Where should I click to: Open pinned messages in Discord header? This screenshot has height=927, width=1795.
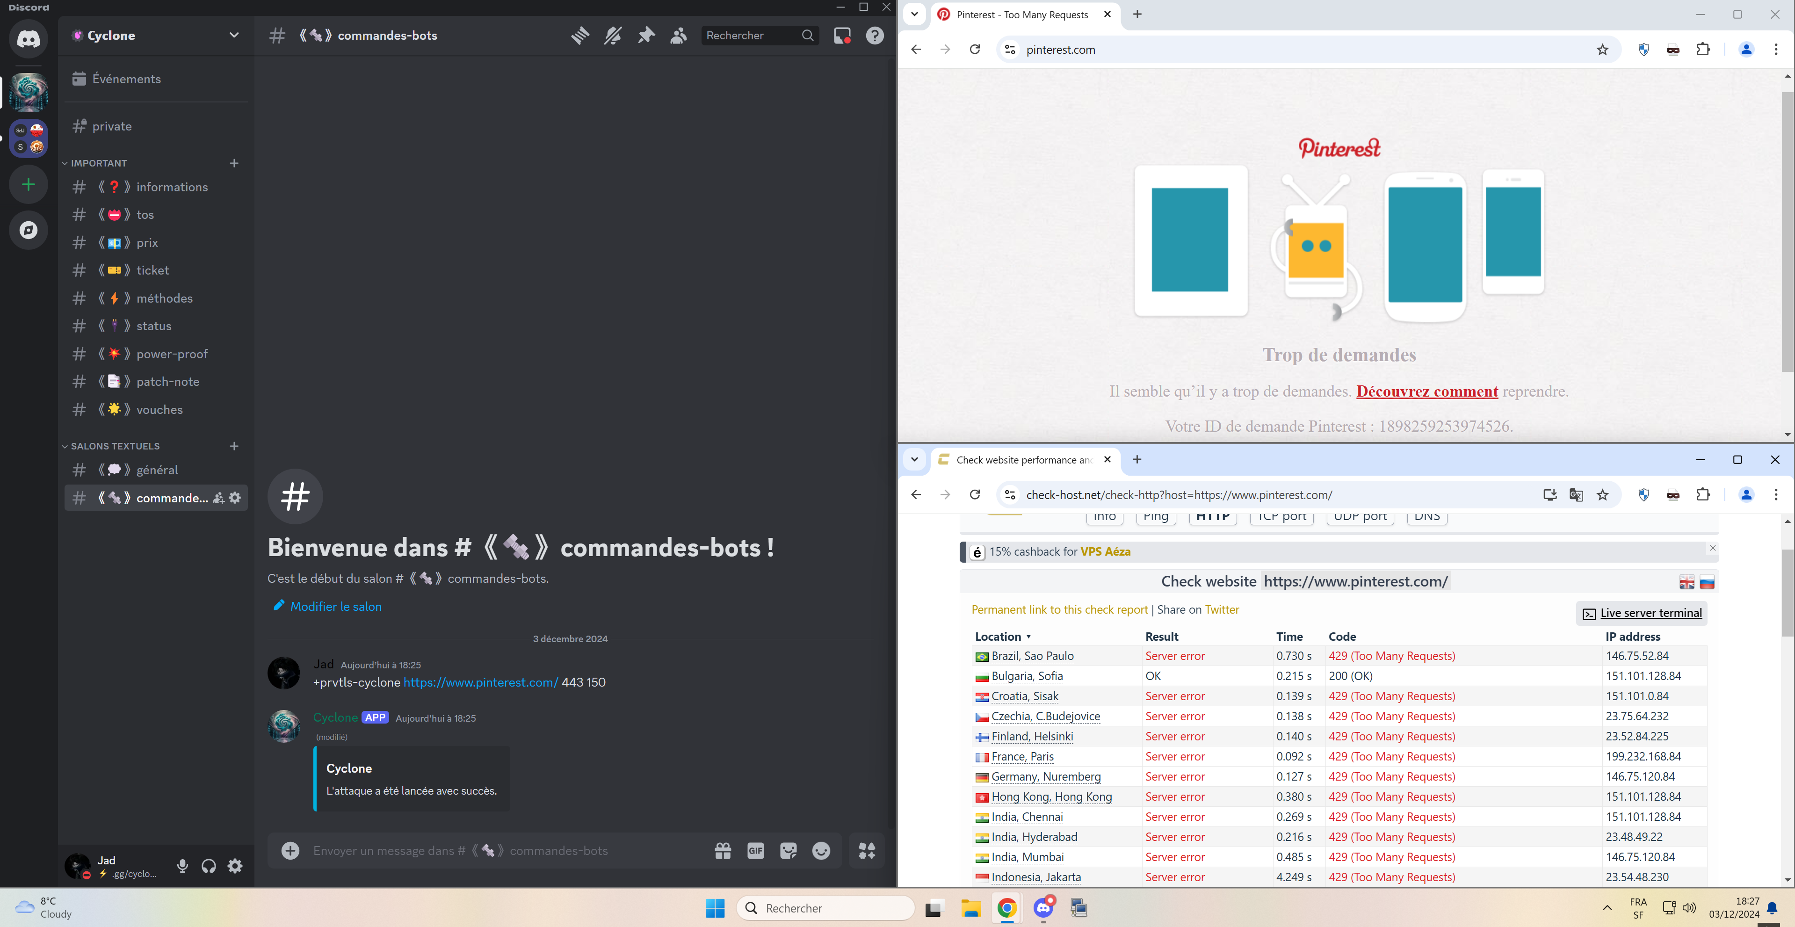click(x=646, y=36)
